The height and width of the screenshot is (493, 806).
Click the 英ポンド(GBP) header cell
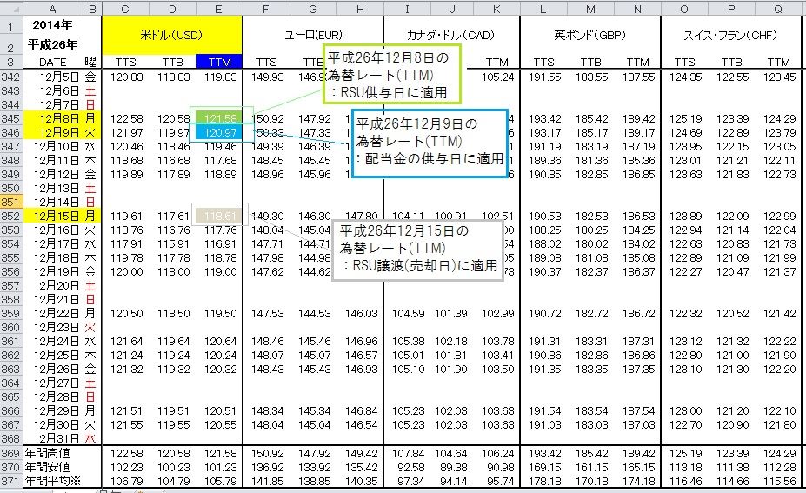(x=590, y=35)
